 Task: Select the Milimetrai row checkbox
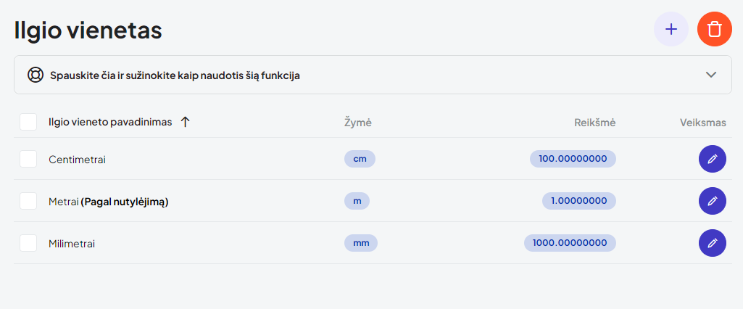point(28,243)
